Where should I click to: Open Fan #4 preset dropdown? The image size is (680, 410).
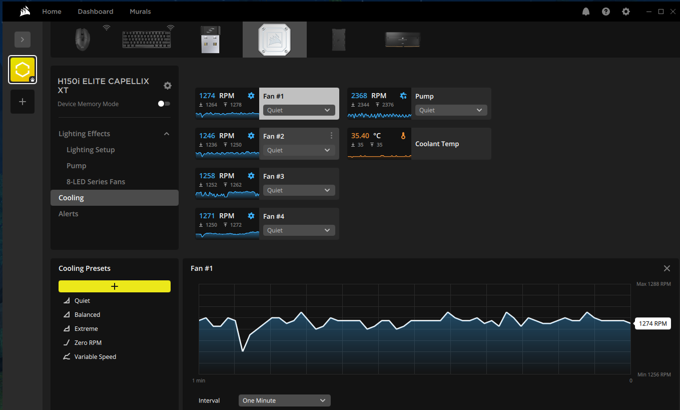299,230
